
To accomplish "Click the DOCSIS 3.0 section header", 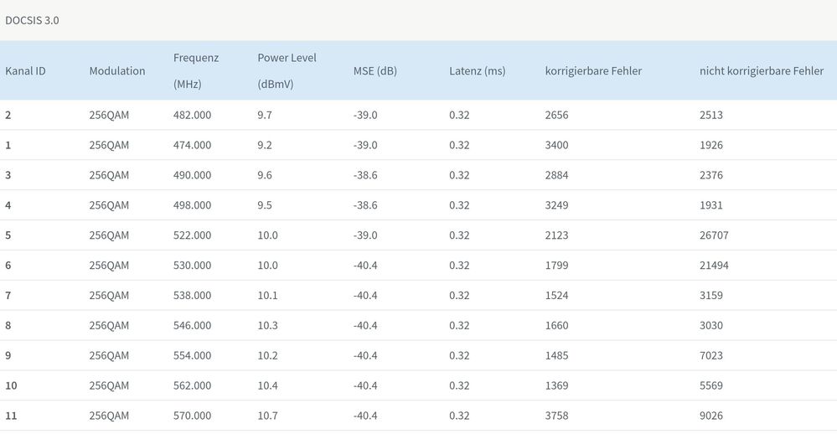I will (x=33, y=20).
